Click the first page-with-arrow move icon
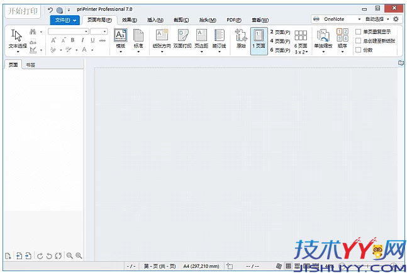Screen dimensions: 407x273 pyautogui.click(x=19, y=256)
